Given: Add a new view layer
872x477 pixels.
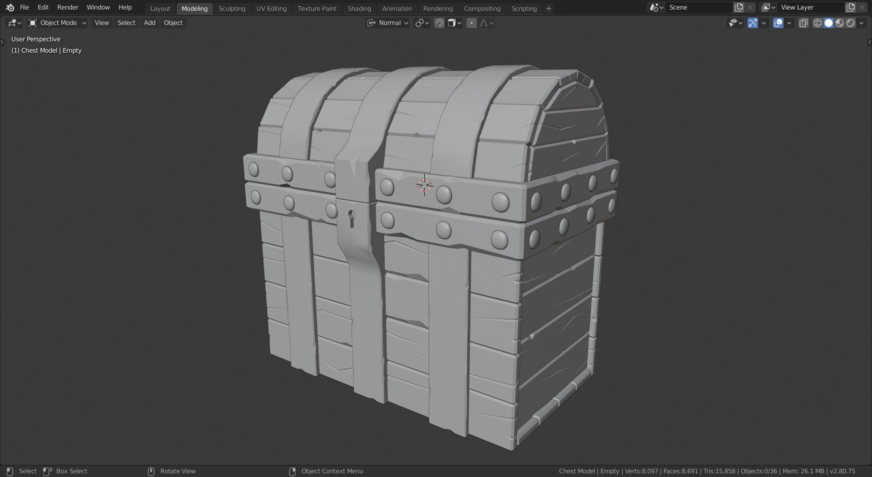Looking at the screenshot, I should 851,8.
